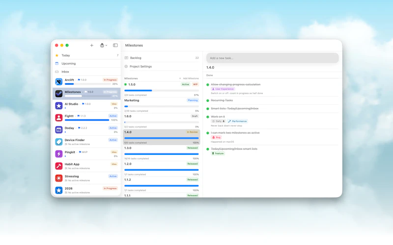Screen dimensions: 393x245
Task: Uncheck the Smart lists Today/Upcoming/Inbox task
Action: coord(208,108)
